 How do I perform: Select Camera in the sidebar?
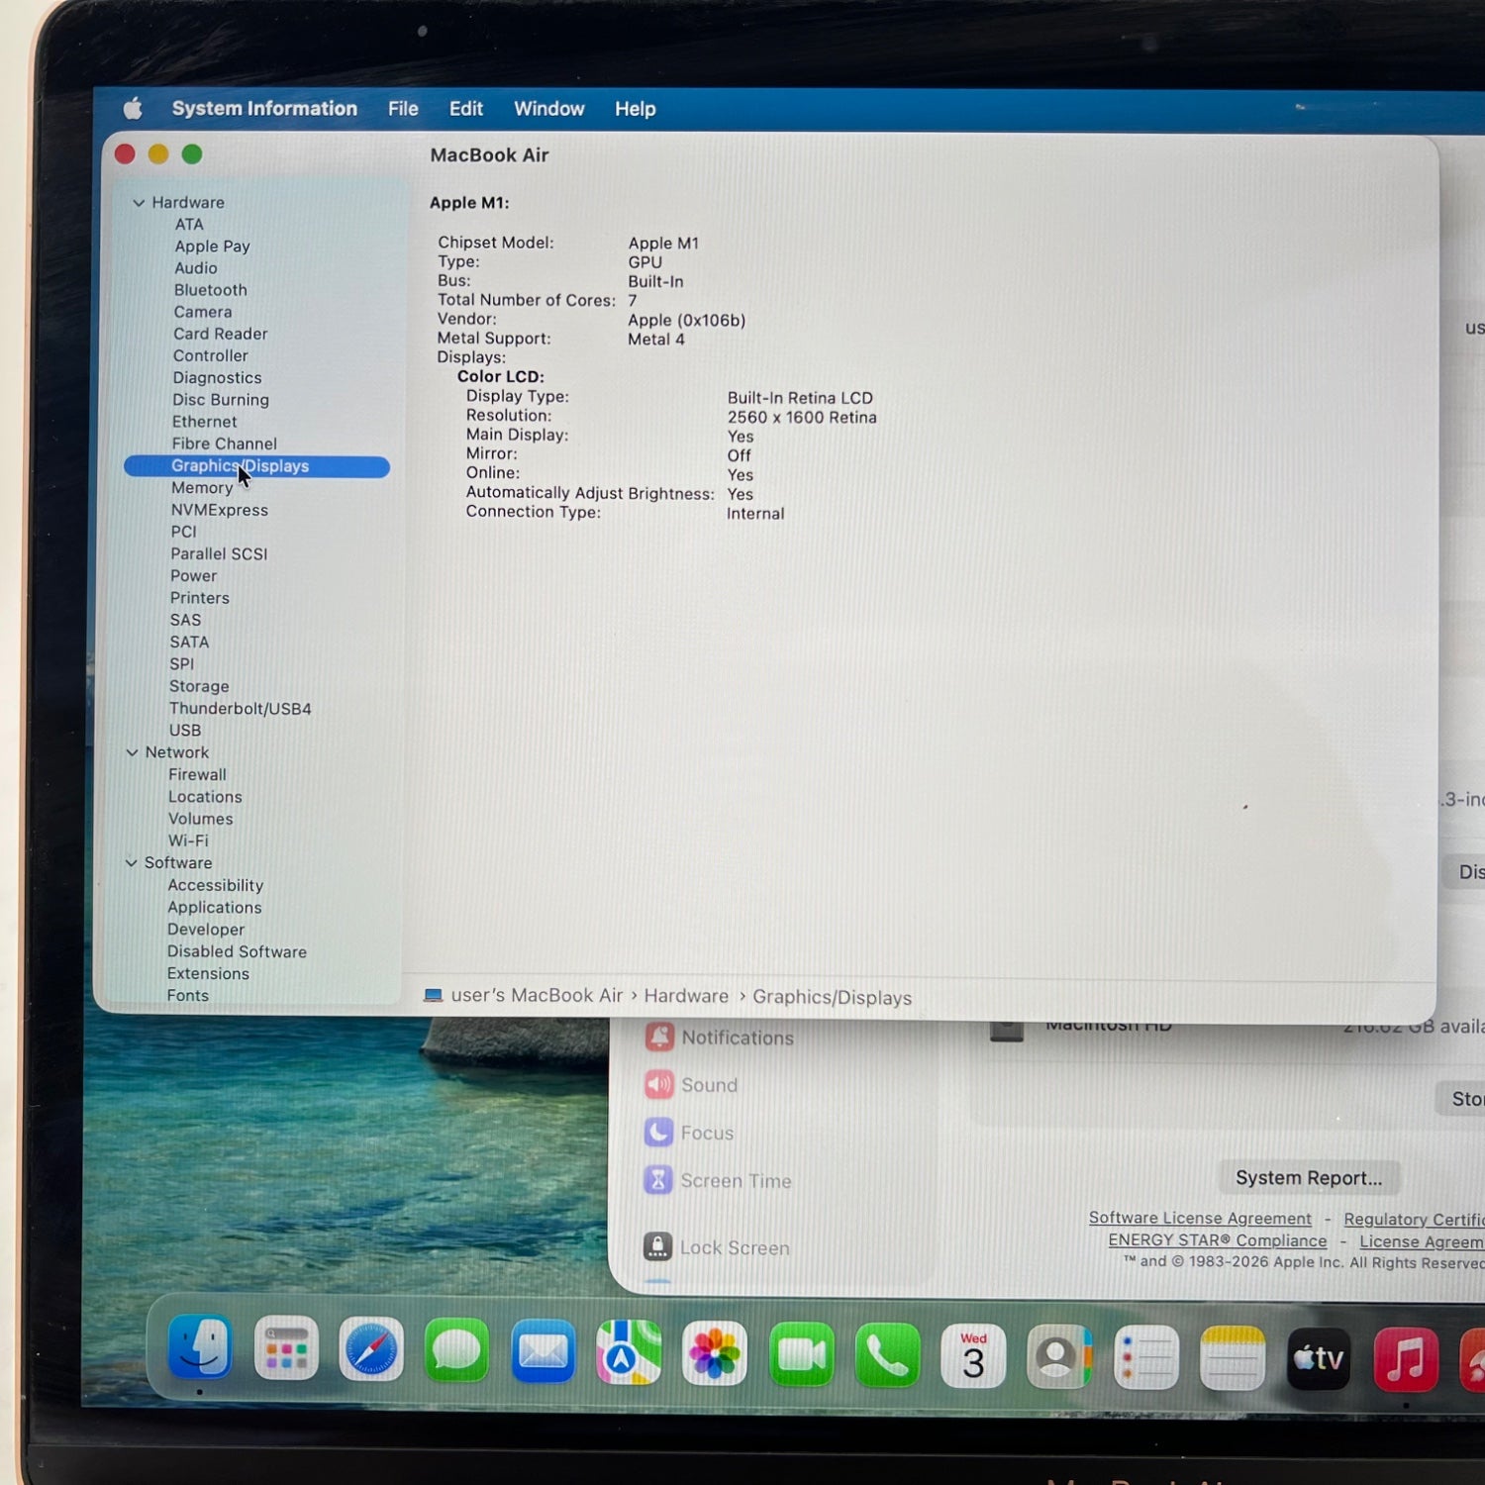tap(203, 312)
